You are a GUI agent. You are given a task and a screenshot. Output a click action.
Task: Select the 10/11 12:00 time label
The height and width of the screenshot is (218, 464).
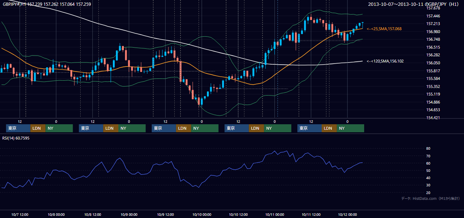click(311, 214)
